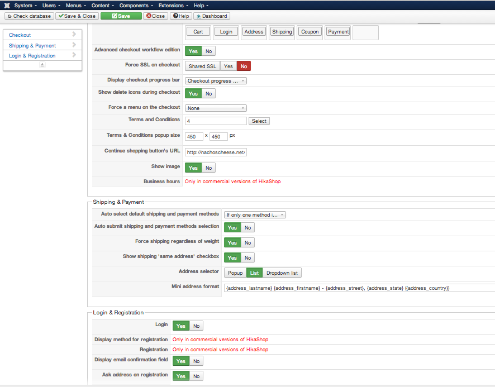Screen dimensions: 495x387
Task: Select the Coupon workflow step box
Action: point(310,32)
